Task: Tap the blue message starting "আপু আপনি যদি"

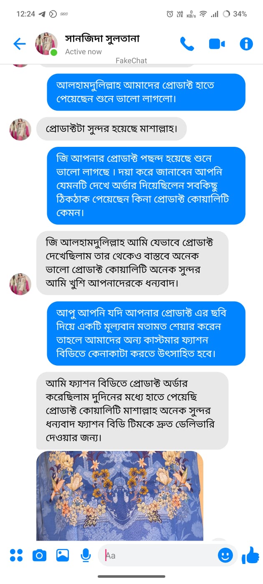Action: pos(146,333)
